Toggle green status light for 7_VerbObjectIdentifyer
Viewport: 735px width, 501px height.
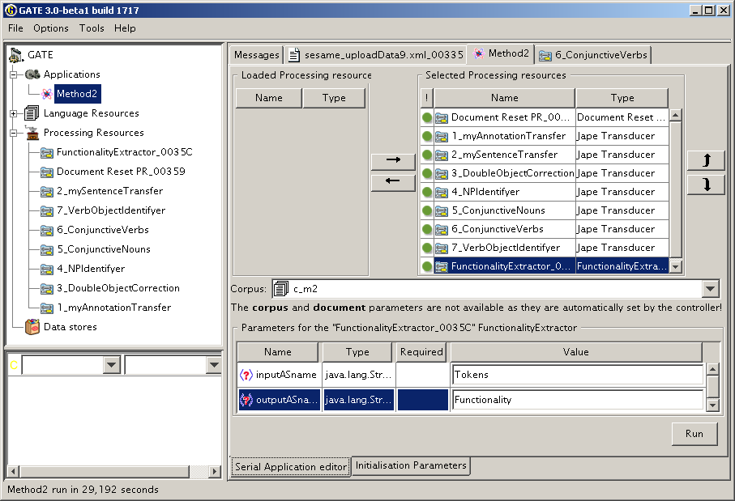426,248
